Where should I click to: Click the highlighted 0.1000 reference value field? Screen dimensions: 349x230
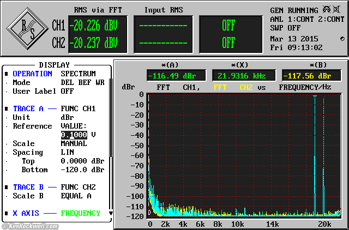74,135
